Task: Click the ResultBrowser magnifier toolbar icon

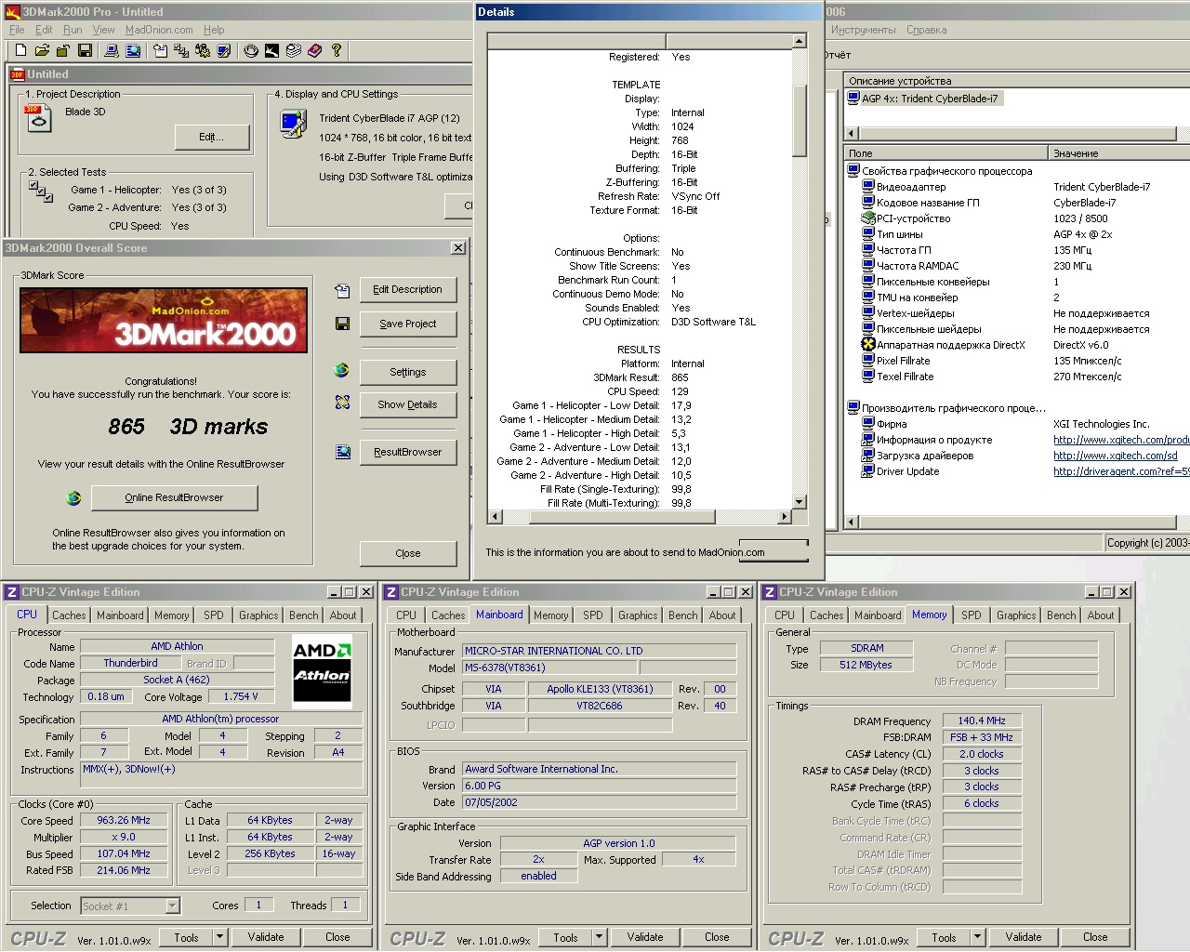Action: [133, 50]
